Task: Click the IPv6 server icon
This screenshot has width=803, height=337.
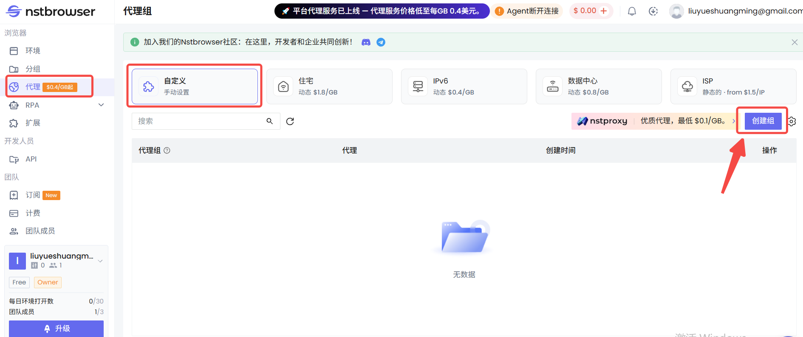Action: click(x=418, y=86)
